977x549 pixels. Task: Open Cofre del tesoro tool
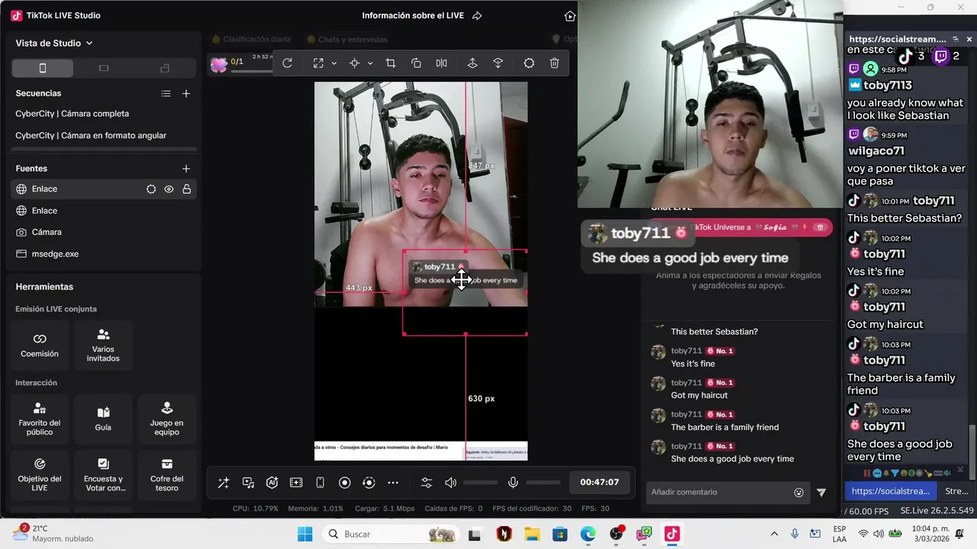166,474
